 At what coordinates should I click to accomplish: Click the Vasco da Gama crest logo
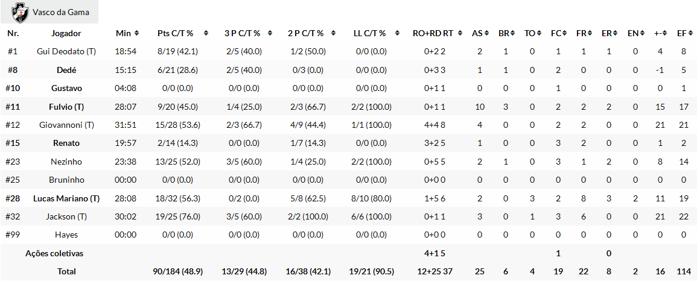[21, 12]
